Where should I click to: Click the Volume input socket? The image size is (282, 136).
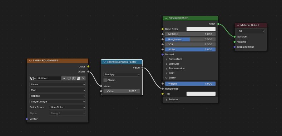coord(234,42)
